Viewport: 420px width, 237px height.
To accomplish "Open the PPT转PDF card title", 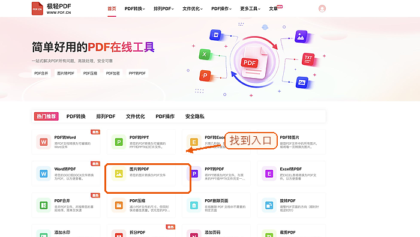I will pyautogui.click(x=215, y=169).
